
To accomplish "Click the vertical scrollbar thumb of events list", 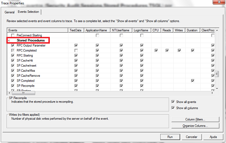I will (x=217, y=74).
